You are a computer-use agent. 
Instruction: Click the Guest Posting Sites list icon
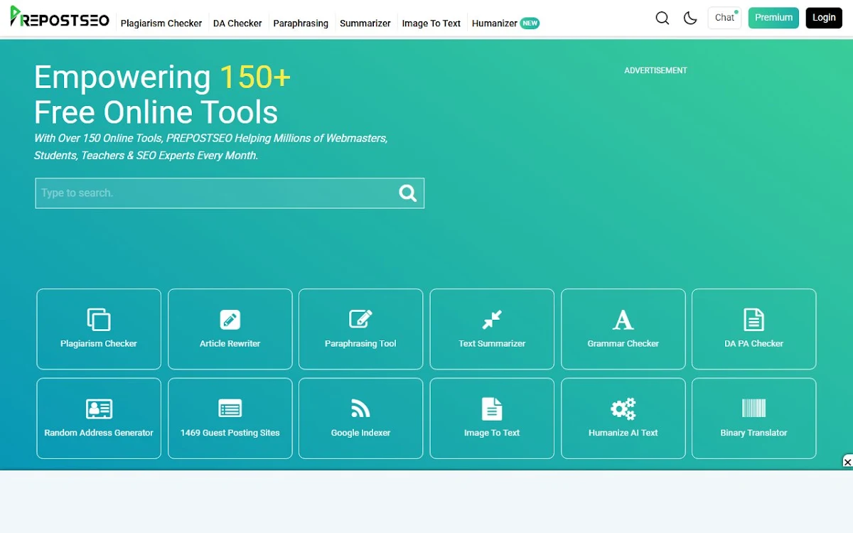pos(230,409)
